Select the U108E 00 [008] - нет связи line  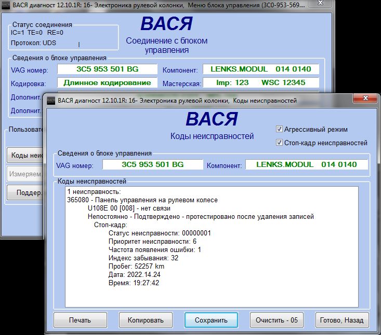[x=129, y=208]
